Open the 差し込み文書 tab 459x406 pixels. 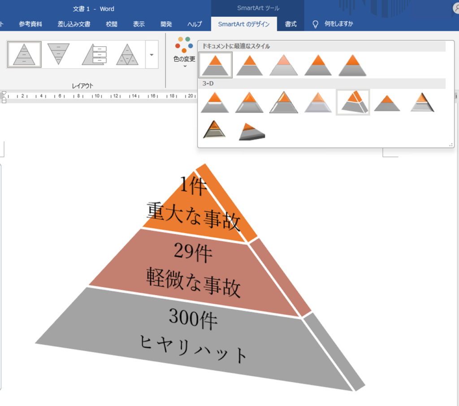click(74, 24)
